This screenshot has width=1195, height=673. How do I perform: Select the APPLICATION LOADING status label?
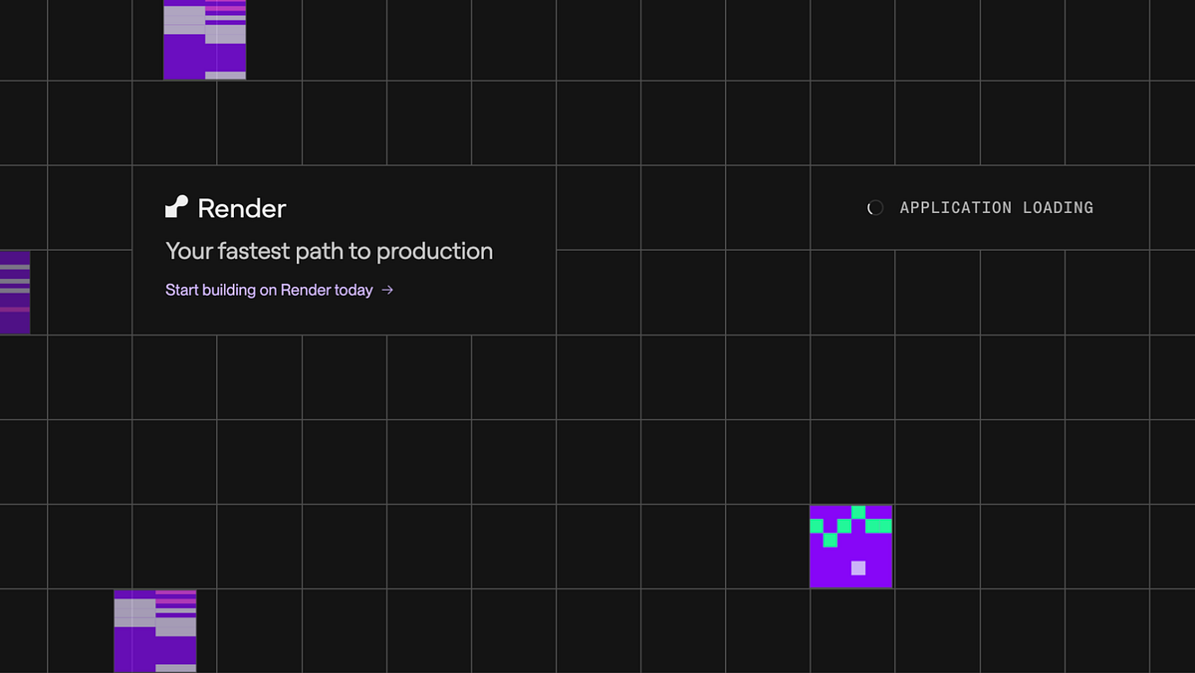996,207
